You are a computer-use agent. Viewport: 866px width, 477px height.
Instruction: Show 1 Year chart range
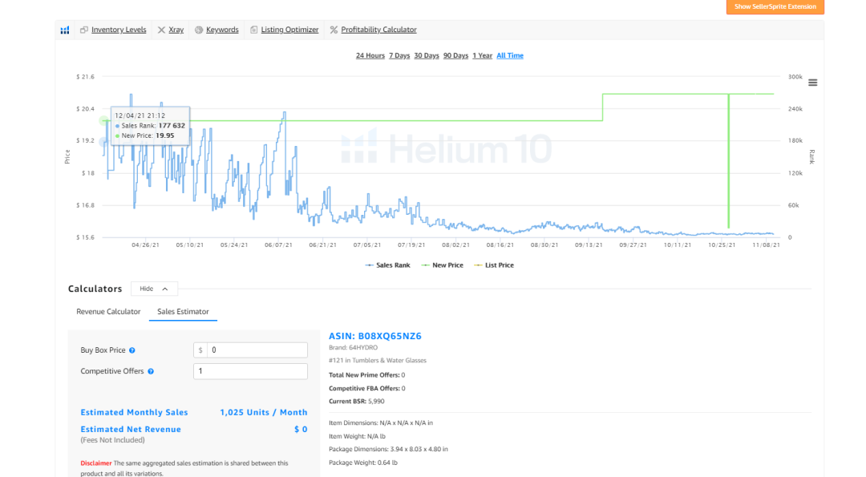coord(482,55)
